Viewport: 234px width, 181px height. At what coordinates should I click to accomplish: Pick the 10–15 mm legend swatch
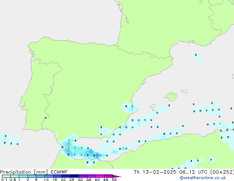click(49, 176)
